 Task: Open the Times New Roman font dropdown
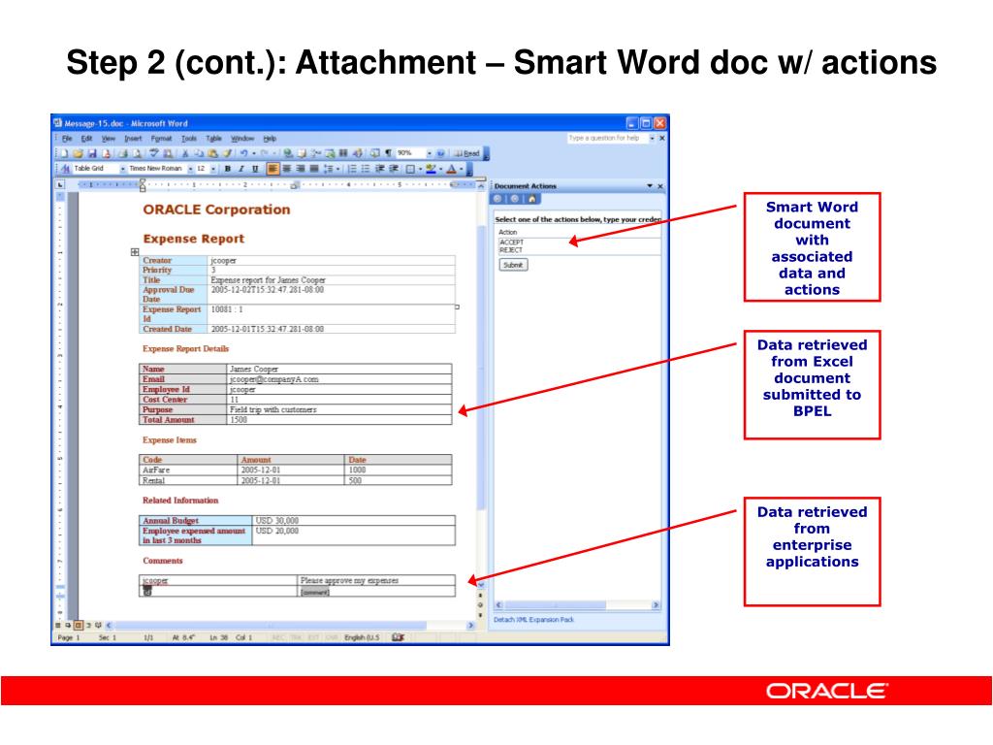191,169
